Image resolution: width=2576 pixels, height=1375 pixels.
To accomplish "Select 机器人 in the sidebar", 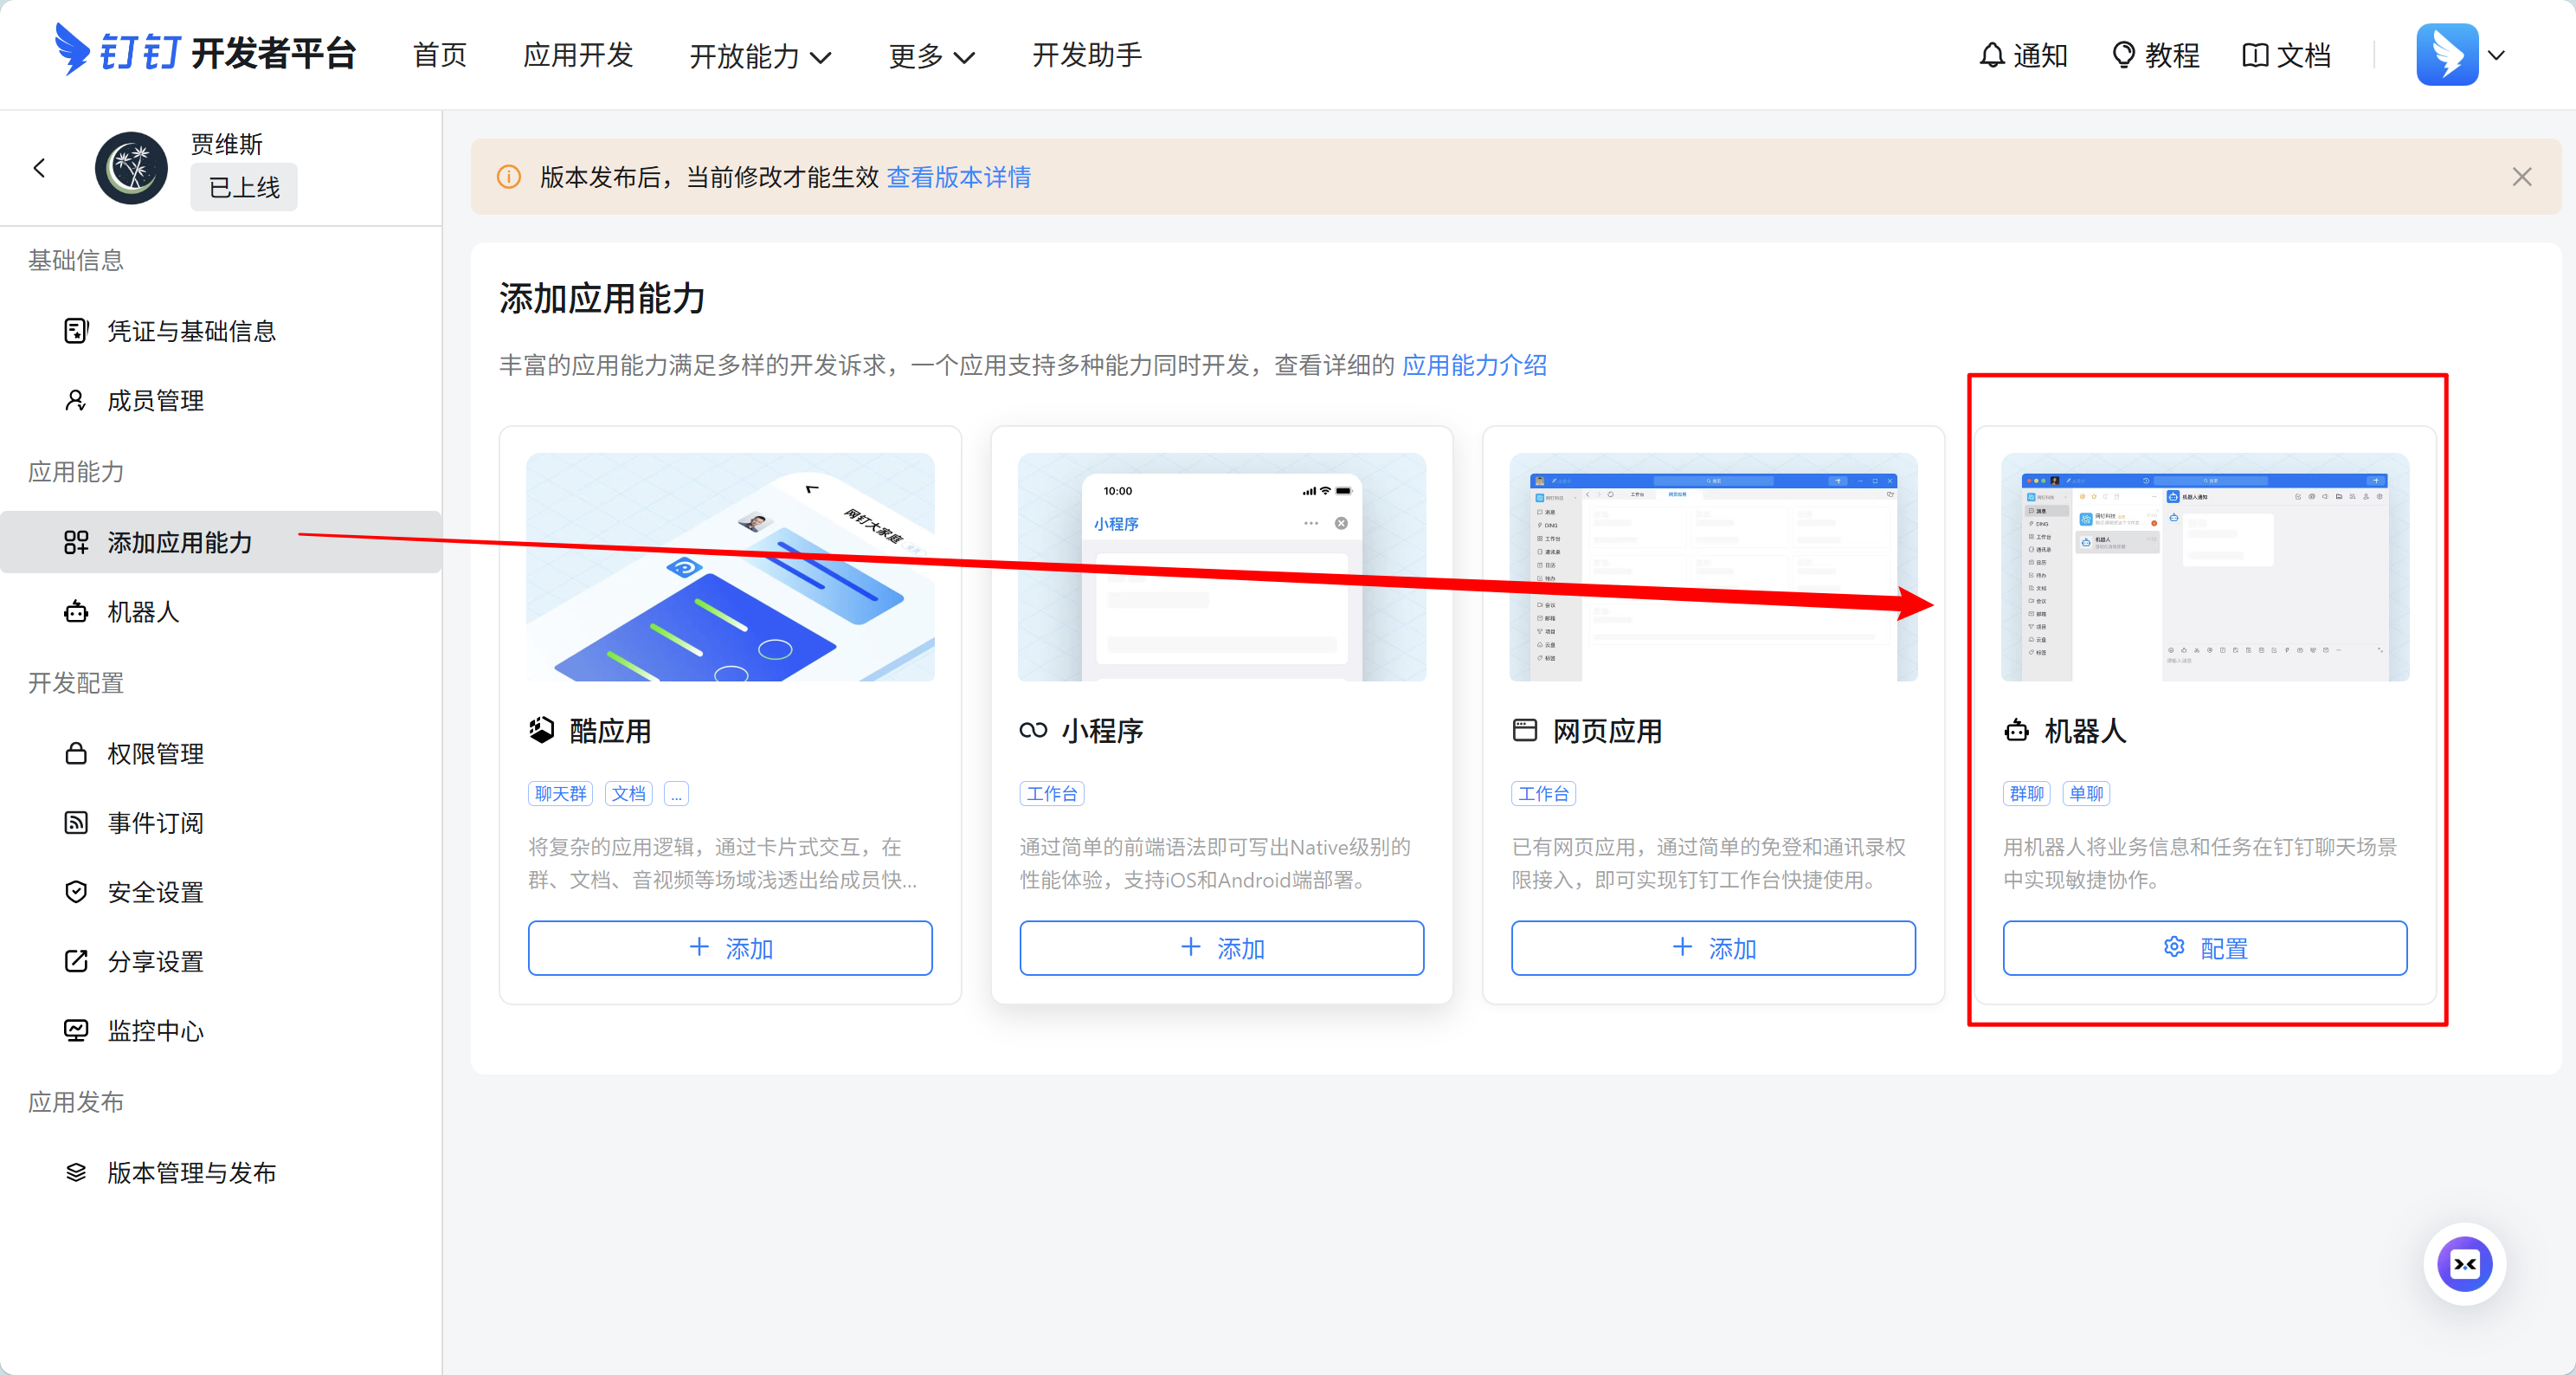I will tap(143, 612).
